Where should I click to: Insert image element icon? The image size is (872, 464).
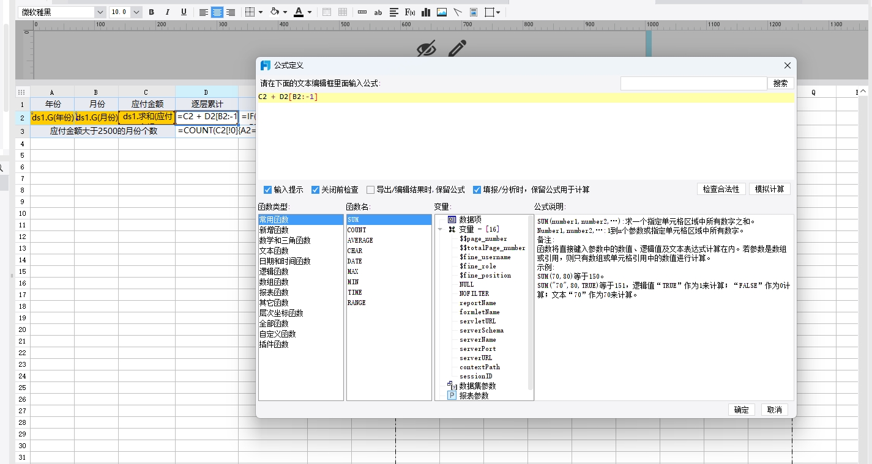442,12
